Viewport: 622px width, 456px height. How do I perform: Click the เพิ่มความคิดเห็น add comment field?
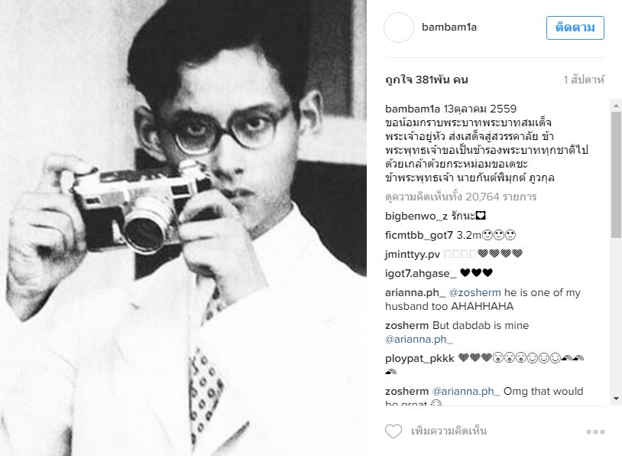click(x=449, y=432)
